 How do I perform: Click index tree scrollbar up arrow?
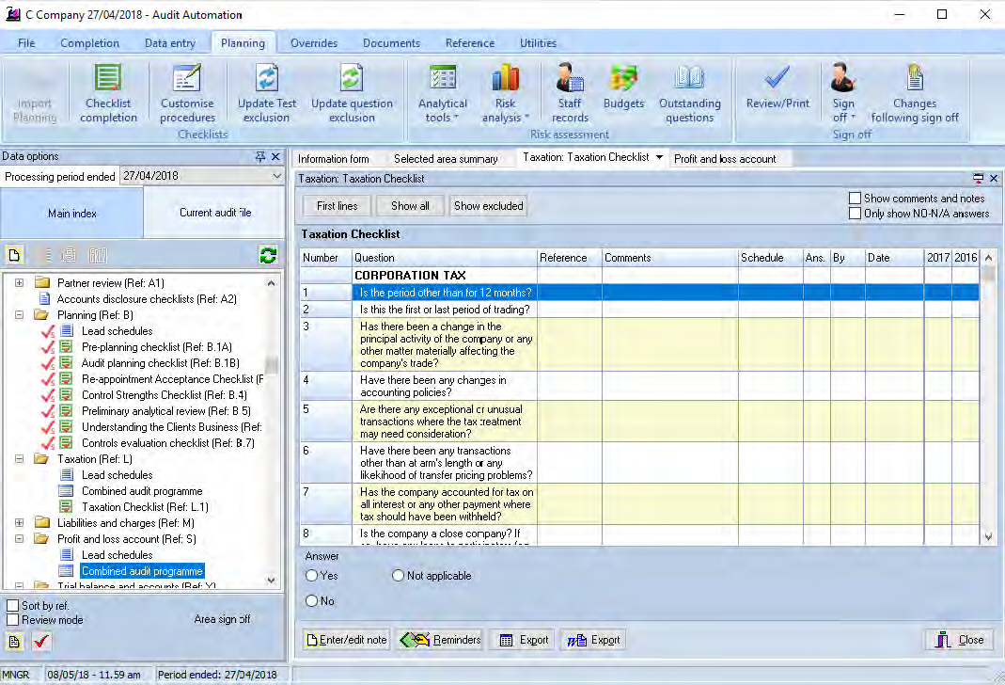coord(271,283)
